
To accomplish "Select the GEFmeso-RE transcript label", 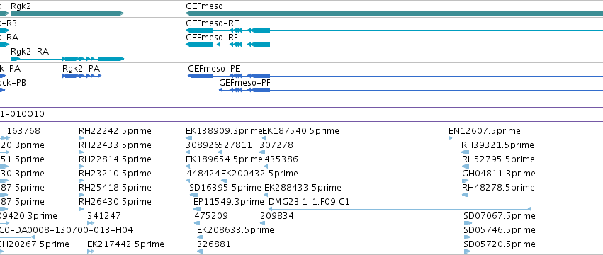I will pos(212,23).
